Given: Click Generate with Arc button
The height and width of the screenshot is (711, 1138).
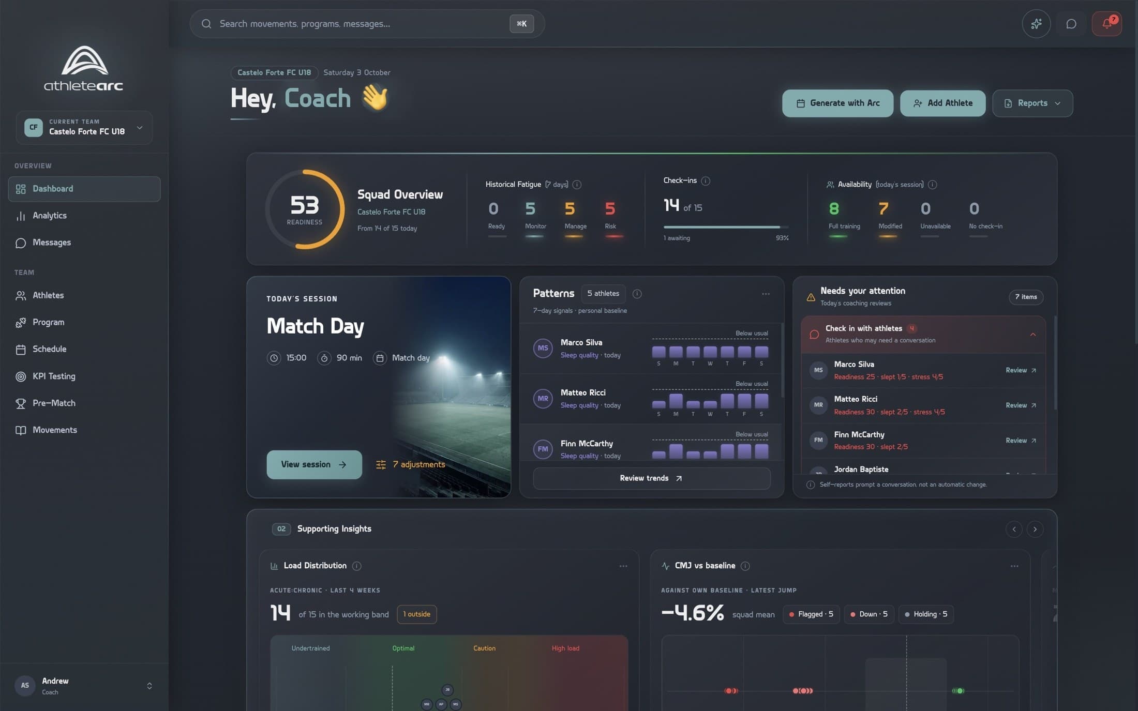Looking at the screenshot, I should [837, 103].
